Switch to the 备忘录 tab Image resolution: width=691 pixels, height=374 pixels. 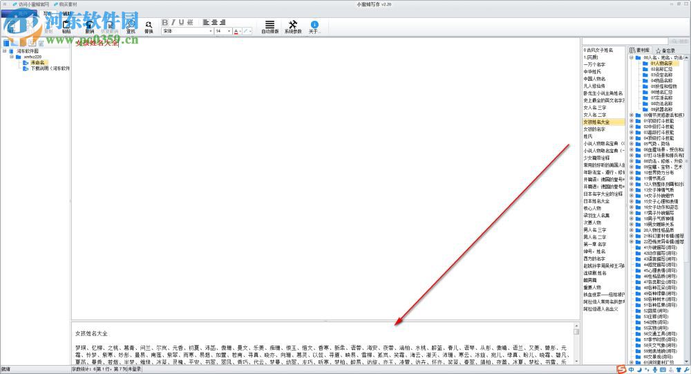point(665,50)
